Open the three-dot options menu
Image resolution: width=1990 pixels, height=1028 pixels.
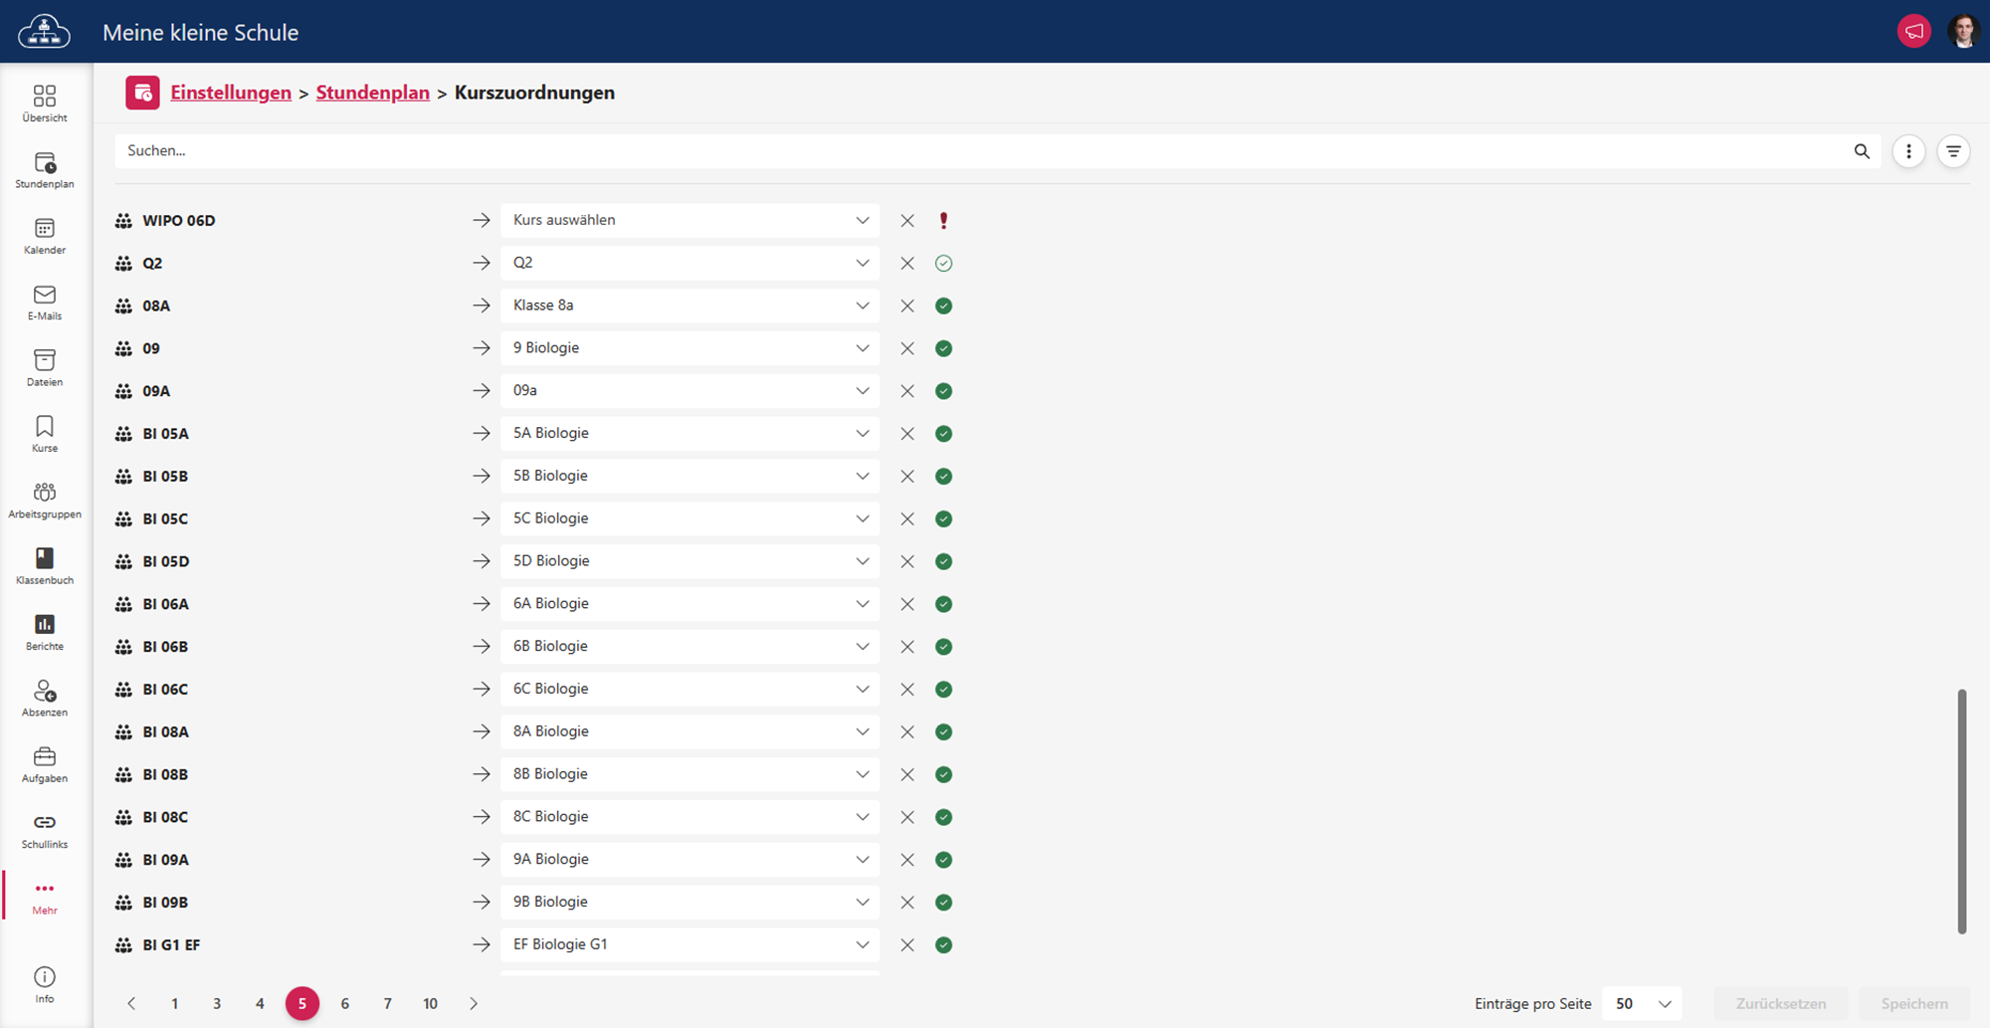[x=1908, y=151]
